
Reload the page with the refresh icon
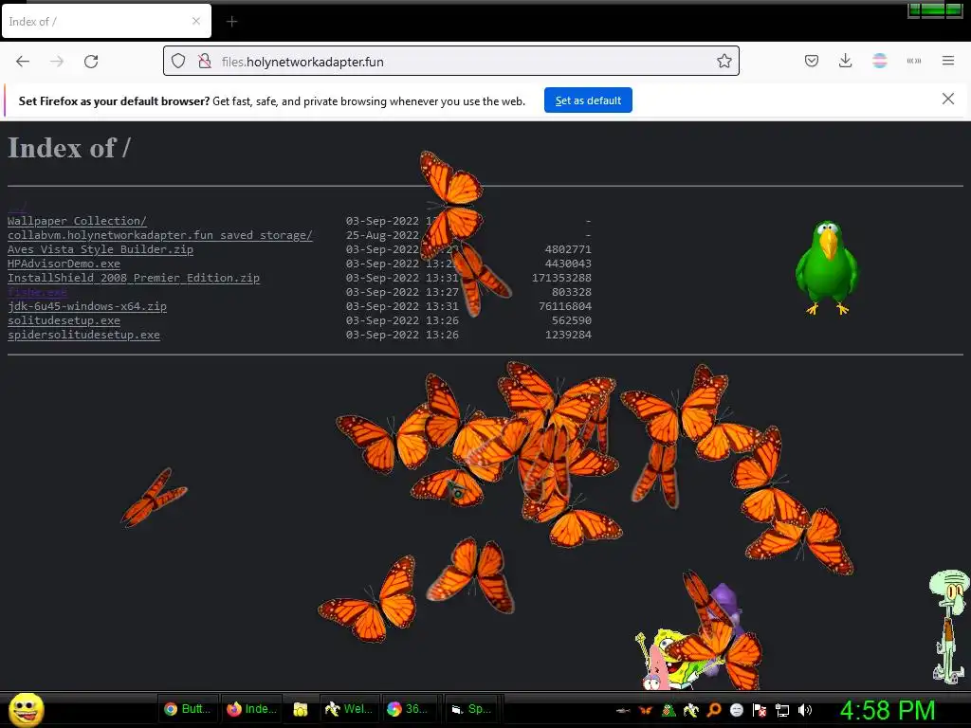pyautogui.click(x=91, y=62)
